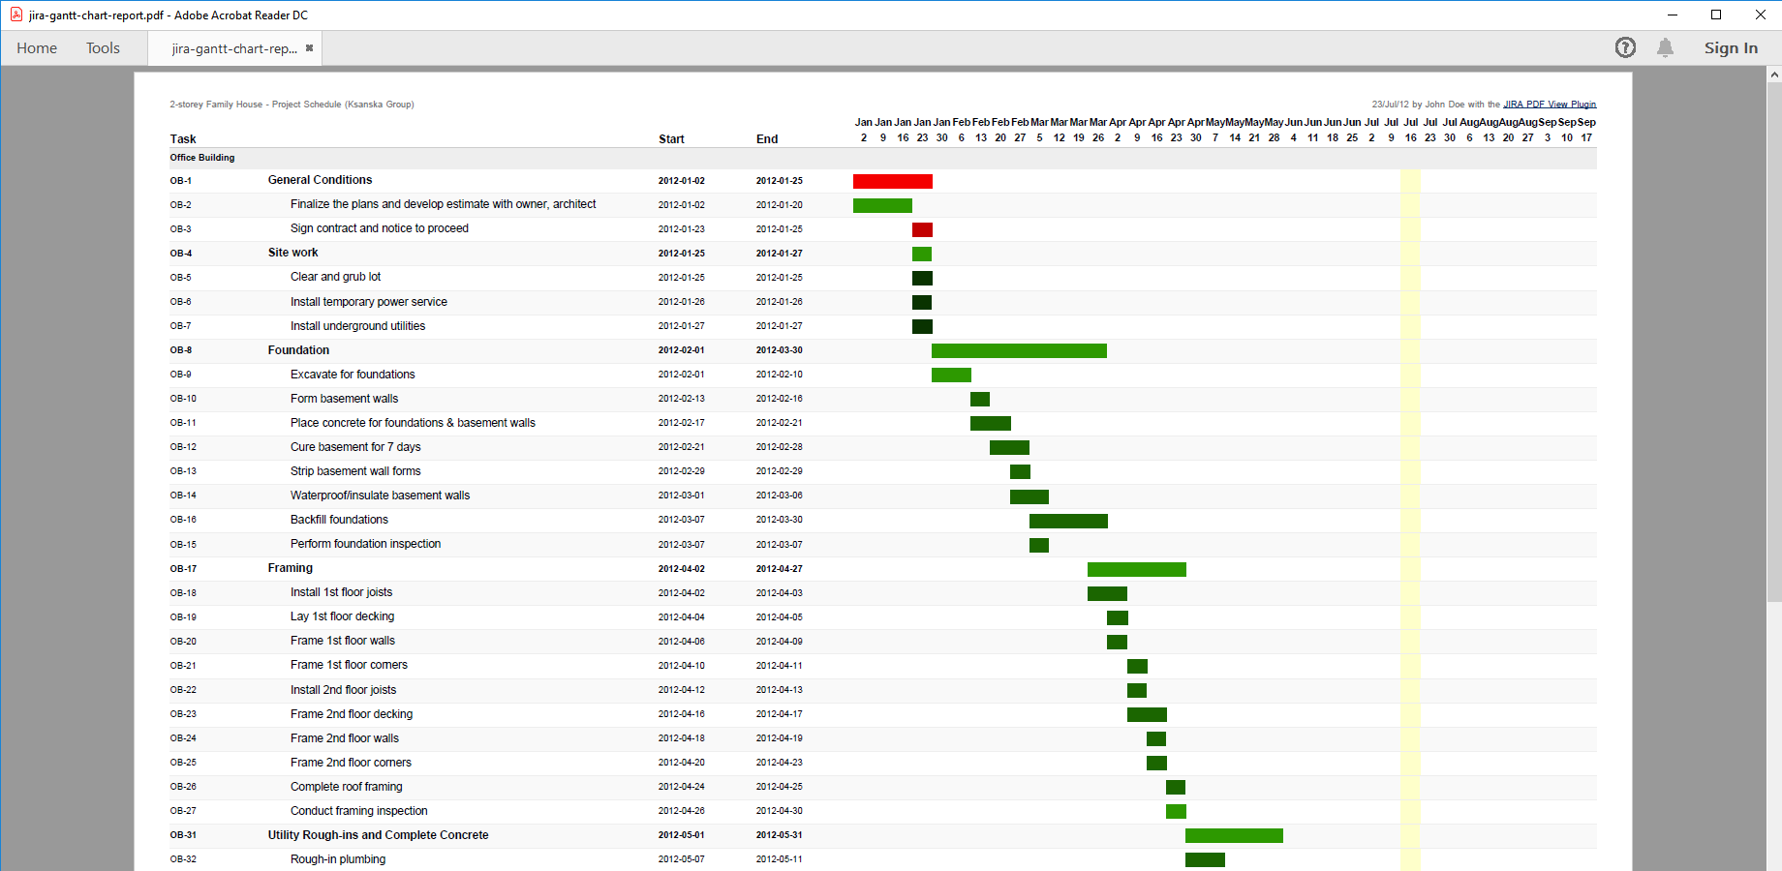This screenshot has height=871, width=1782.
Task: Click the Utility Rough-ins green bar
Action: coord(1234,834)
